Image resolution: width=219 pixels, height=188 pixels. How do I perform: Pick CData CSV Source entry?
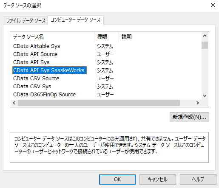(x=36, y=79)
